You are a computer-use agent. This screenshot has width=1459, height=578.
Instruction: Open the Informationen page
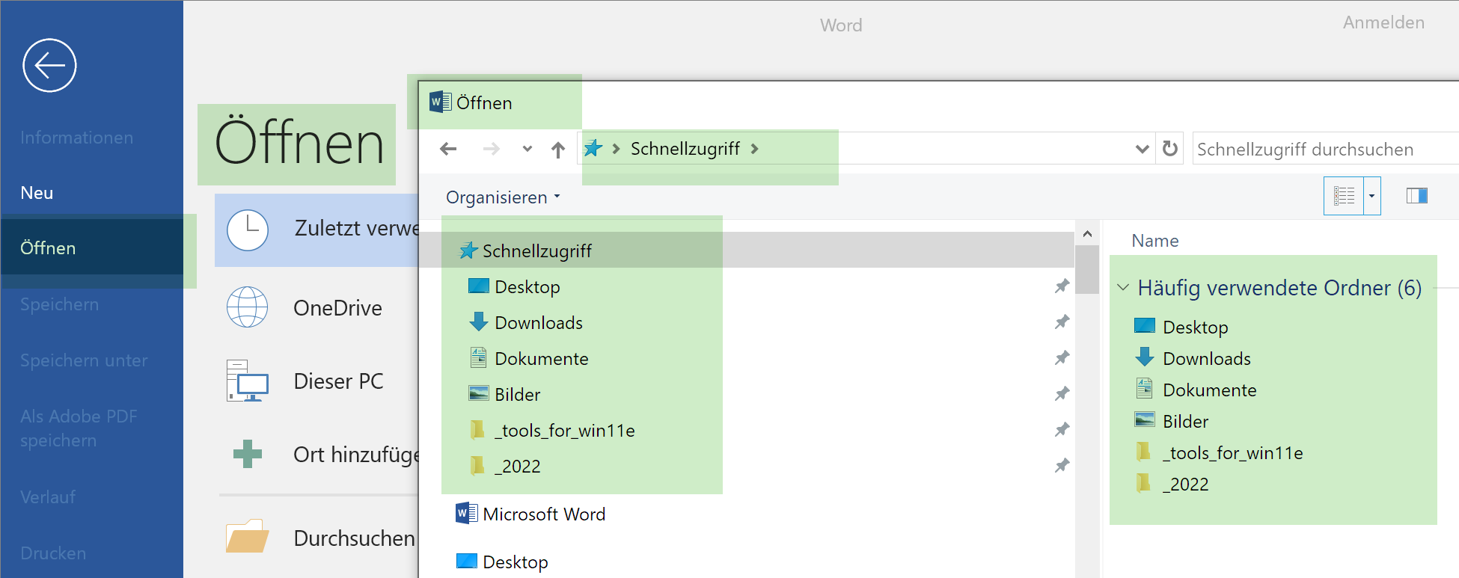tap(77, 138)
